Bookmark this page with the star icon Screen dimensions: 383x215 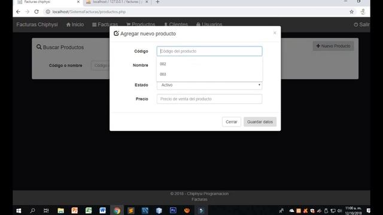(x=351, y=12)
